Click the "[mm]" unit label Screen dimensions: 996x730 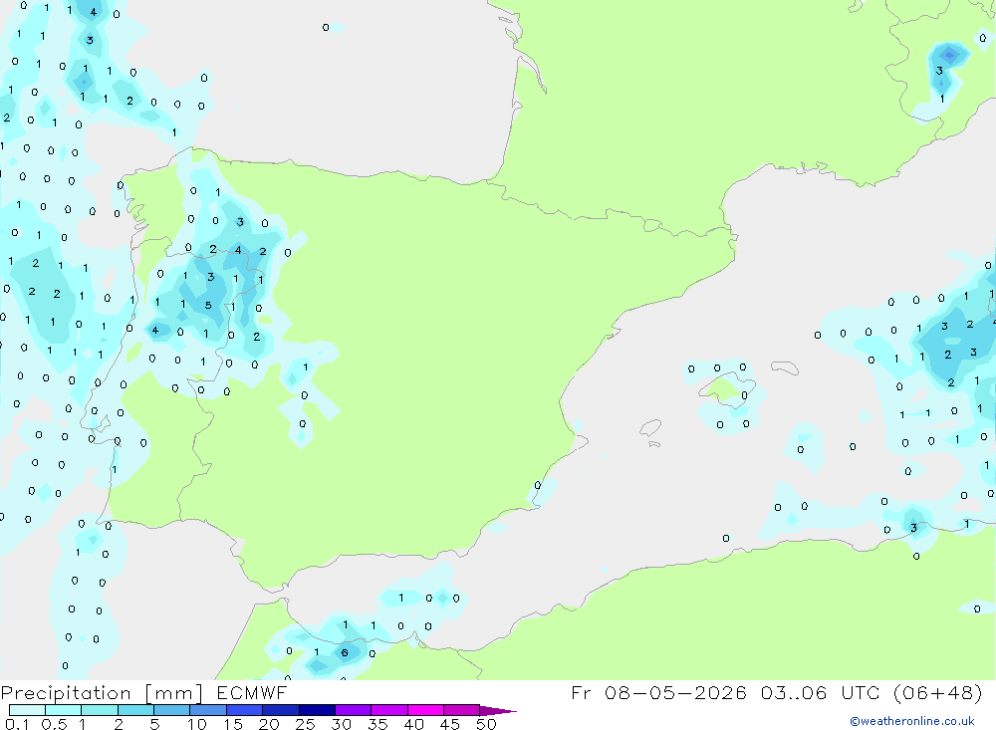[x=174, y=693]
